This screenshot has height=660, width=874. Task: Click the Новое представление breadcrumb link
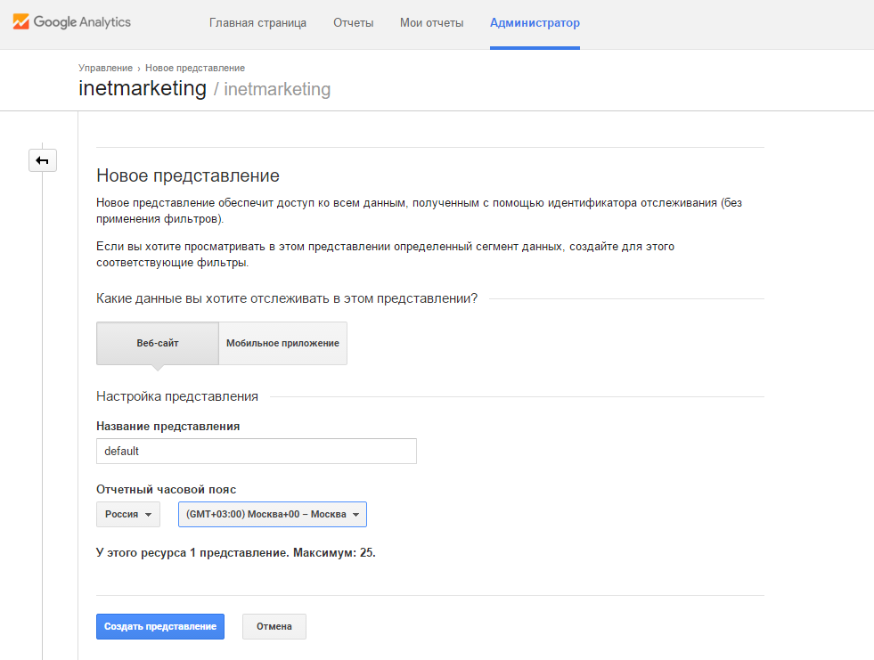click(195, 68)
